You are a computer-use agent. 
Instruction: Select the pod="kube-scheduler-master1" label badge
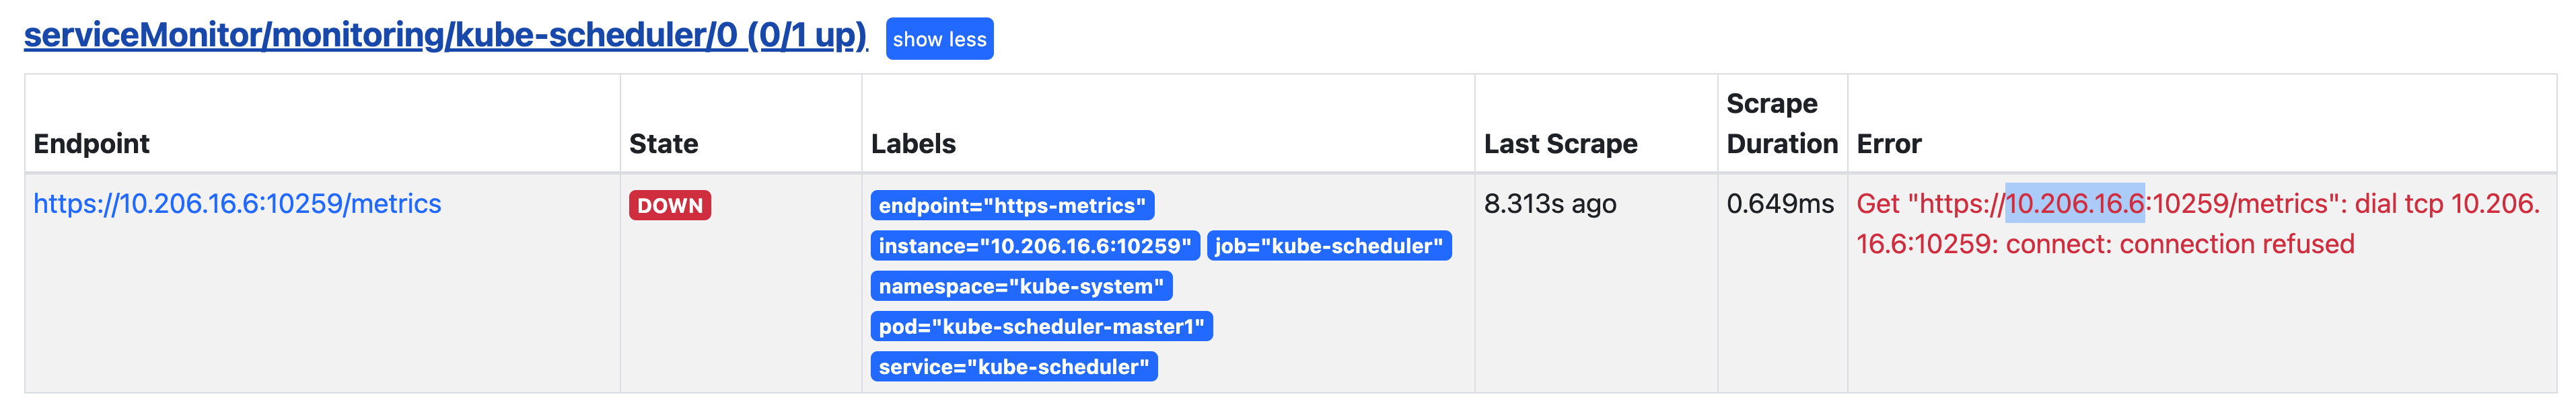tap(1041, 327)
